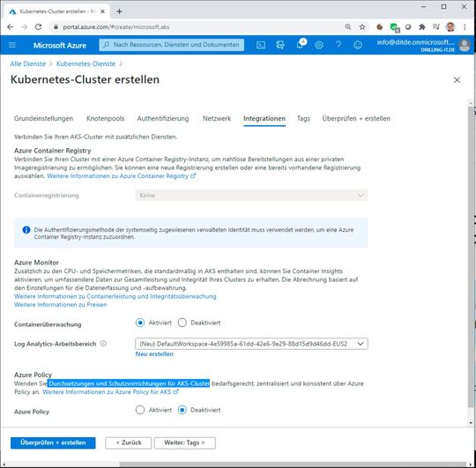The width and height of the screenshot is (476, 468).
Task: Click the brown cookie extension icon
Action: point(379,27)
